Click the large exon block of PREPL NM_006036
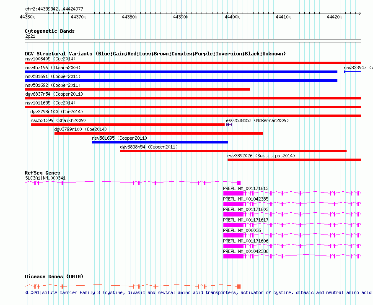Viewport: 373px width, 305px height. 233,235
